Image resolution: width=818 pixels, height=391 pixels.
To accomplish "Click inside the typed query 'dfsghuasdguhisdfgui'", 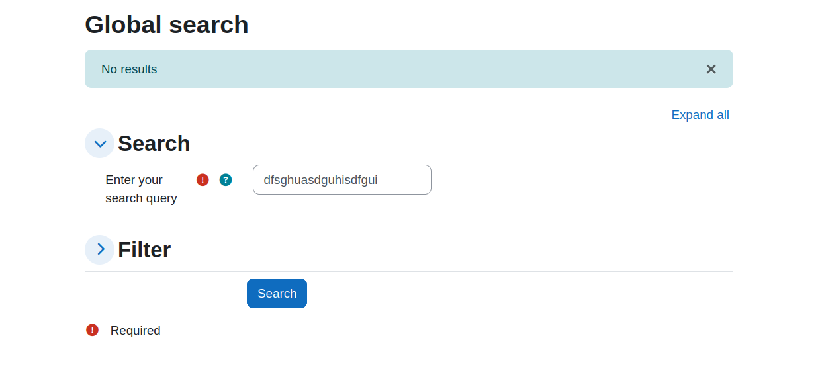I will pyautogui.click(x=320, y=180).
